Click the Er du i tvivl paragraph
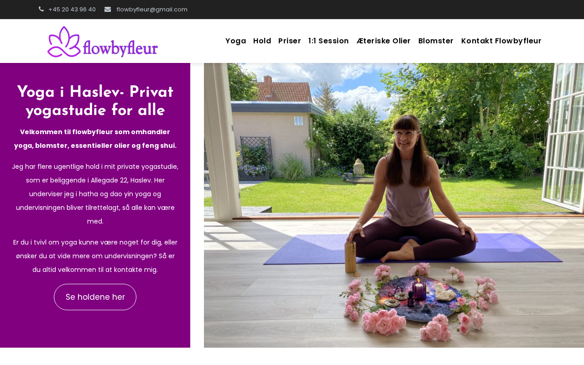 95,256
